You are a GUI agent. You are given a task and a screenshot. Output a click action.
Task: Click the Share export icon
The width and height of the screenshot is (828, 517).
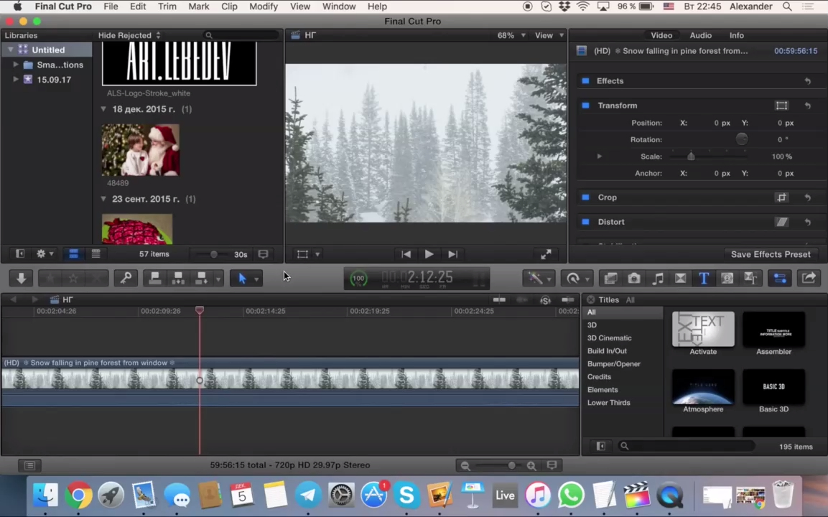click(x=809, y=279)
